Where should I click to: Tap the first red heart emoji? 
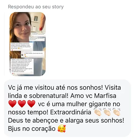point(13,104)
